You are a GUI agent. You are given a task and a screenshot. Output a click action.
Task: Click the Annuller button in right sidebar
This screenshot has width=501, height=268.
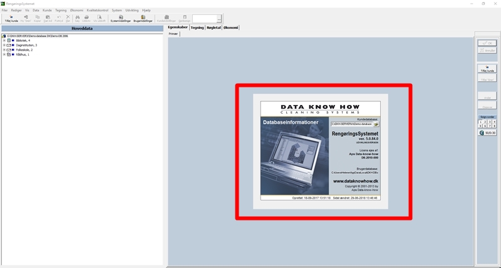point(487,51)
